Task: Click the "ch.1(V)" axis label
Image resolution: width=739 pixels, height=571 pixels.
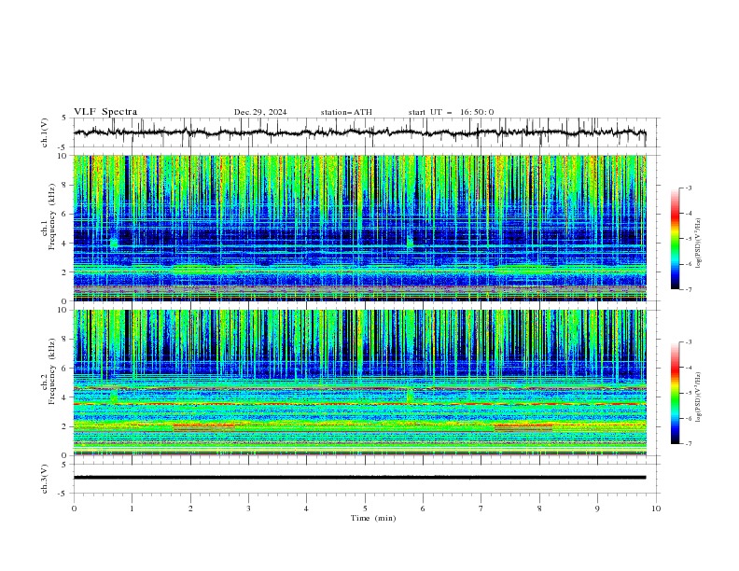Action: tap(45, 132)
